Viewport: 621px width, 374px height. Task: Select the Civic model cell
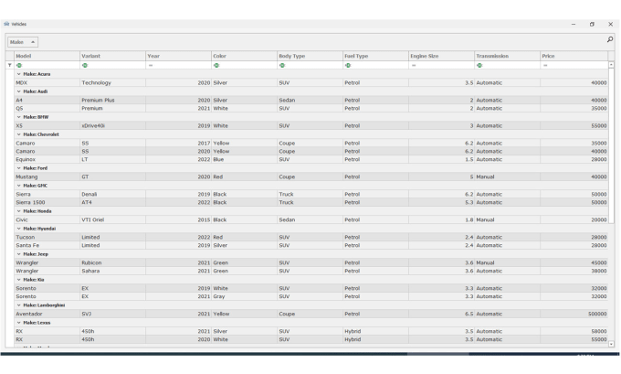[x=47, y=219]
